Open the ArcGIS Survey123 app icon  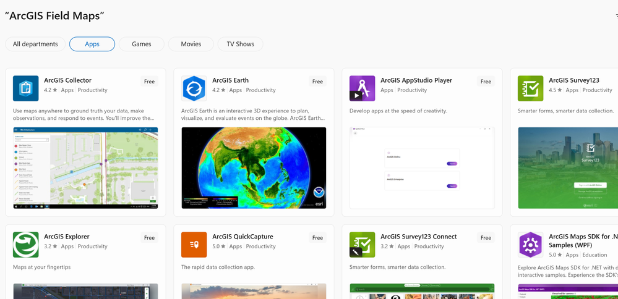click(531, 88)
